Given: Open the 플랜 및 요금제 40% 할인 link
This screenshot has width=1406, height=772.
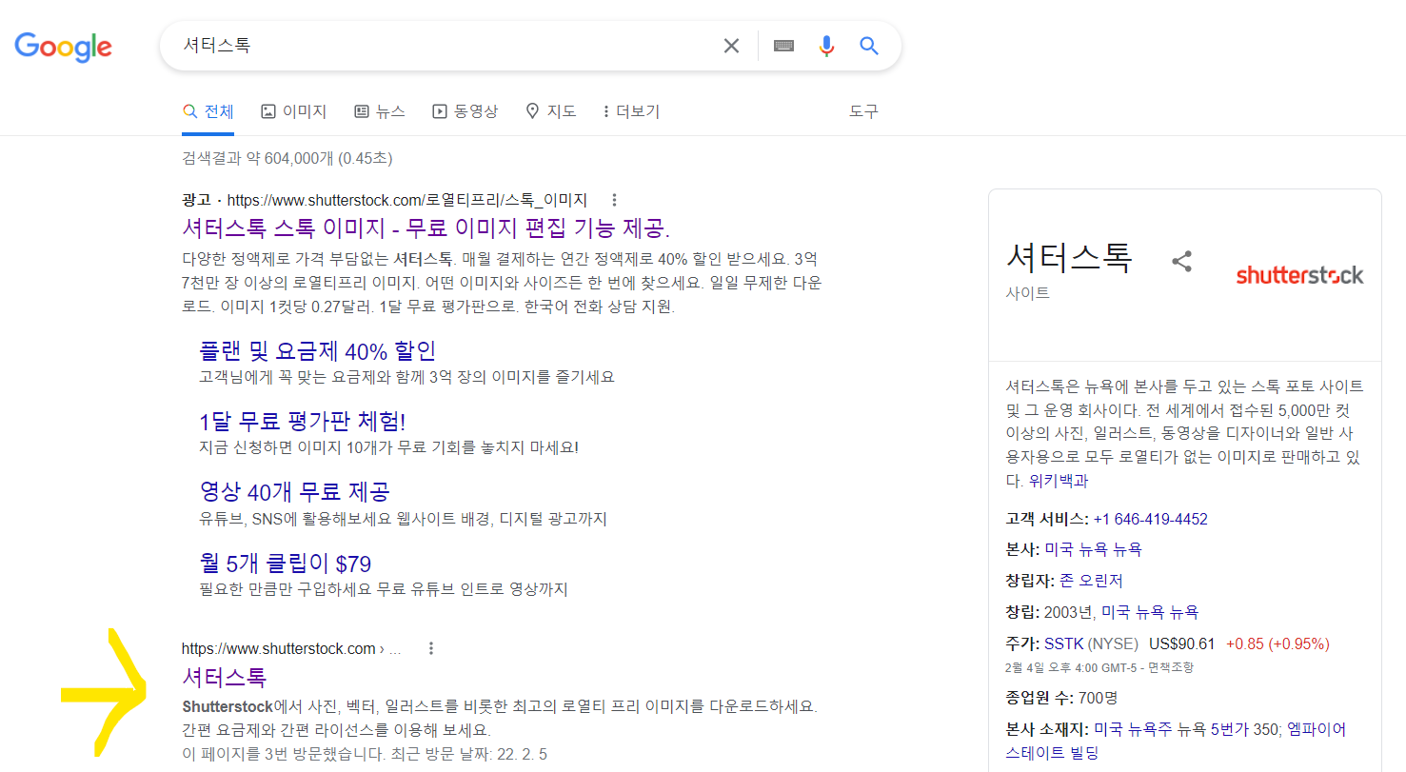Looking at the screenshot, I should coord(318,350).
